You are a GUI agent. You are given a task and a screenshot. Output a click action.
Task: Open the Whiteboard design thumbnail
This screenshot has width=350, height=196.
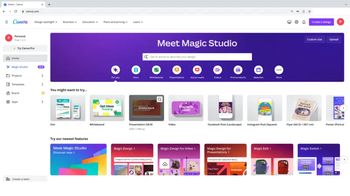click(x=107, y=108)
